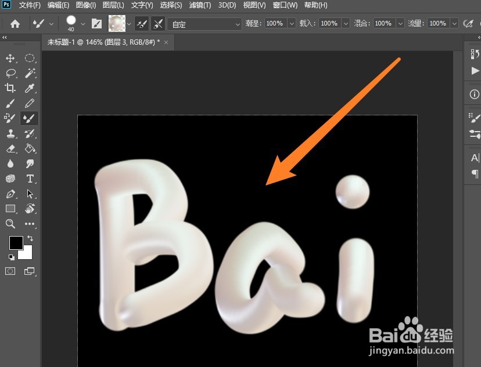This screenshot has height=367, width=481.
Task: Open the 自定 blending combination dropdown
Action: coord(204,24)
